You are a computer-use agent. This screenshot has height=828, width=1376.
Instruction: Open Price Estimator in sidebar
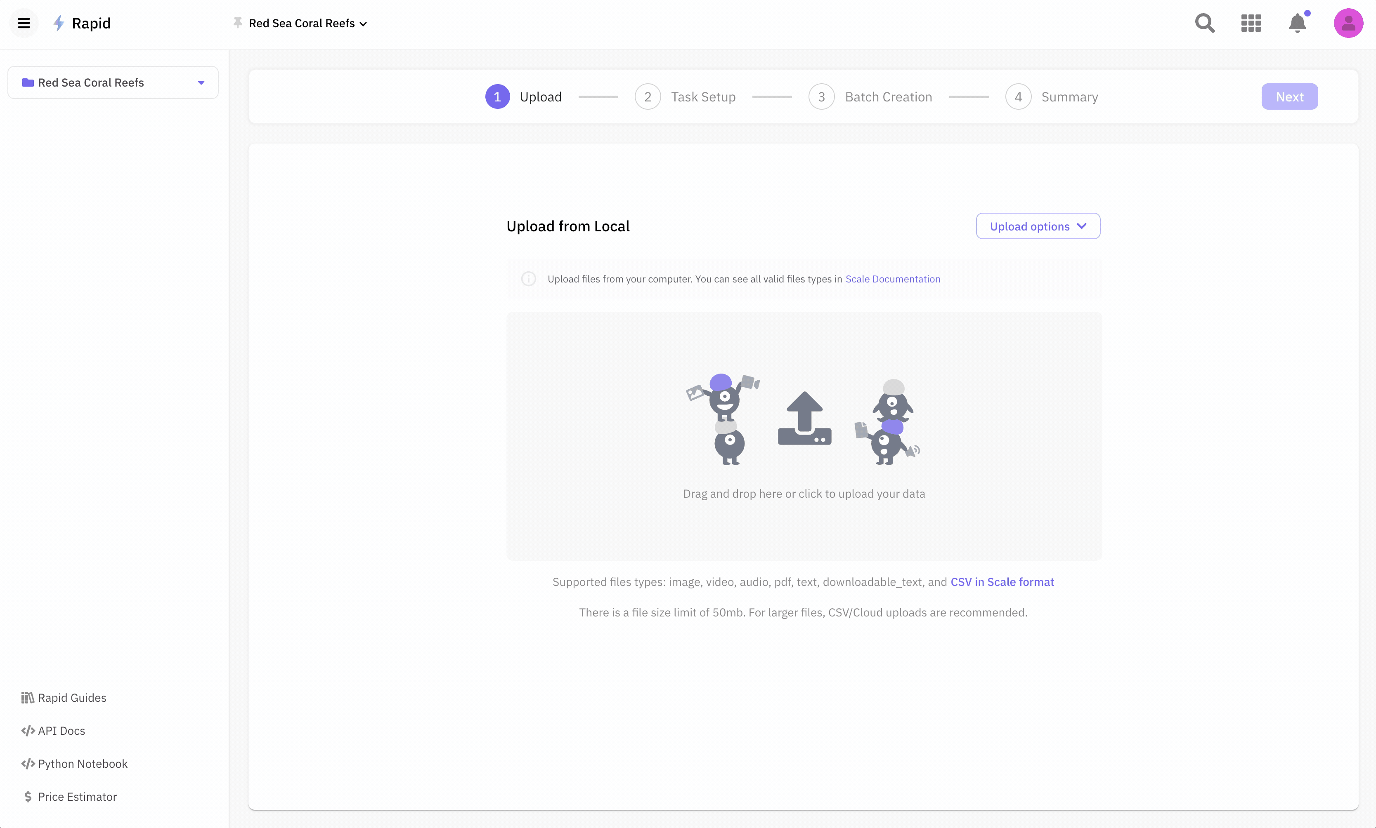tap(77, 797)
